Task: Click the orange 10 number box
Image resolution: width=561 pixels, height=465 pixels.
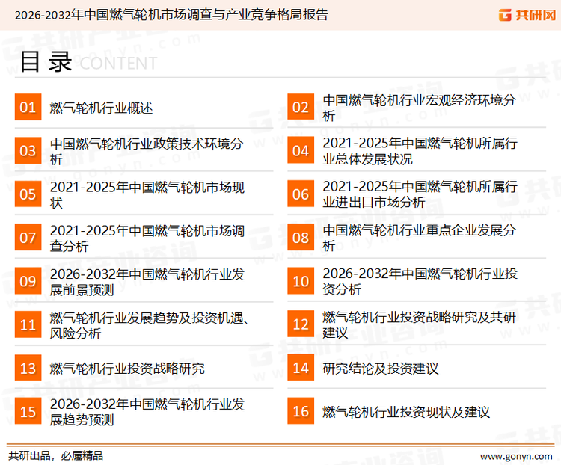Action: tap(301, 281)
